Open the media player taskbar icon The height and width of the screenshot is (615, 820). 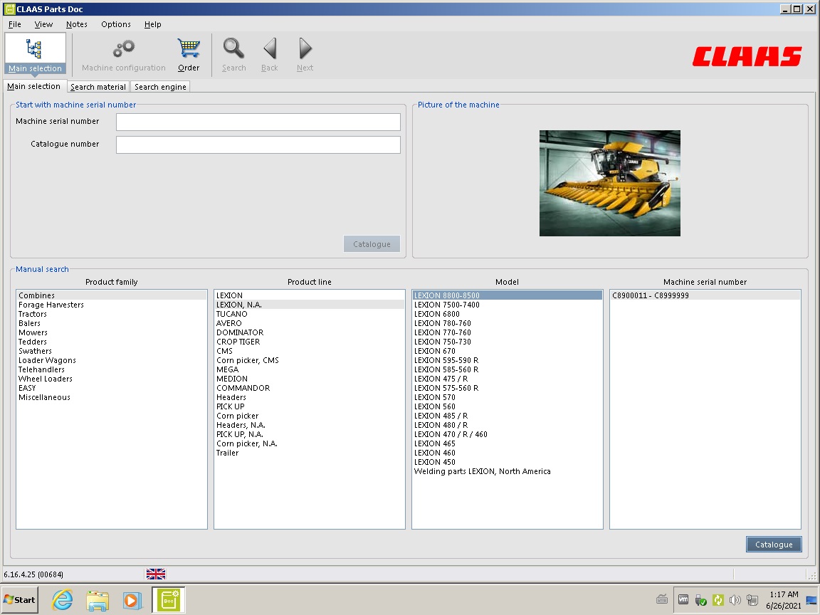(x=133, y=601)
